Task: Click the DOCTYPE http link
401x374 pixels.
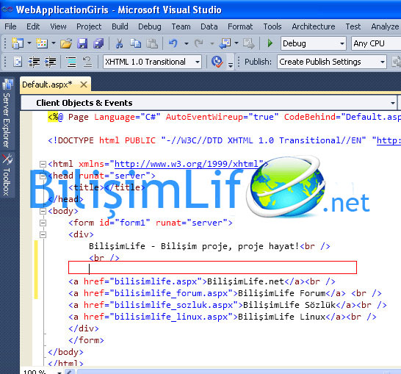Action: click(x=389, y=140)
